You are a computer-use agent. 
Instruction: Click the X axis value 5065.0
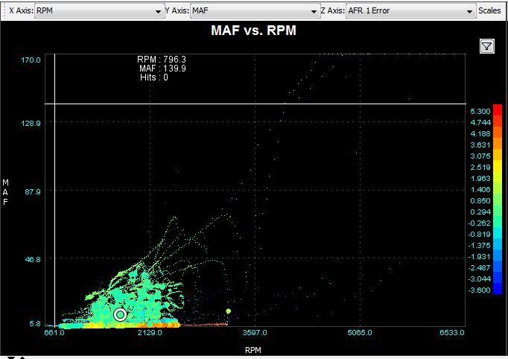(360, 332)
